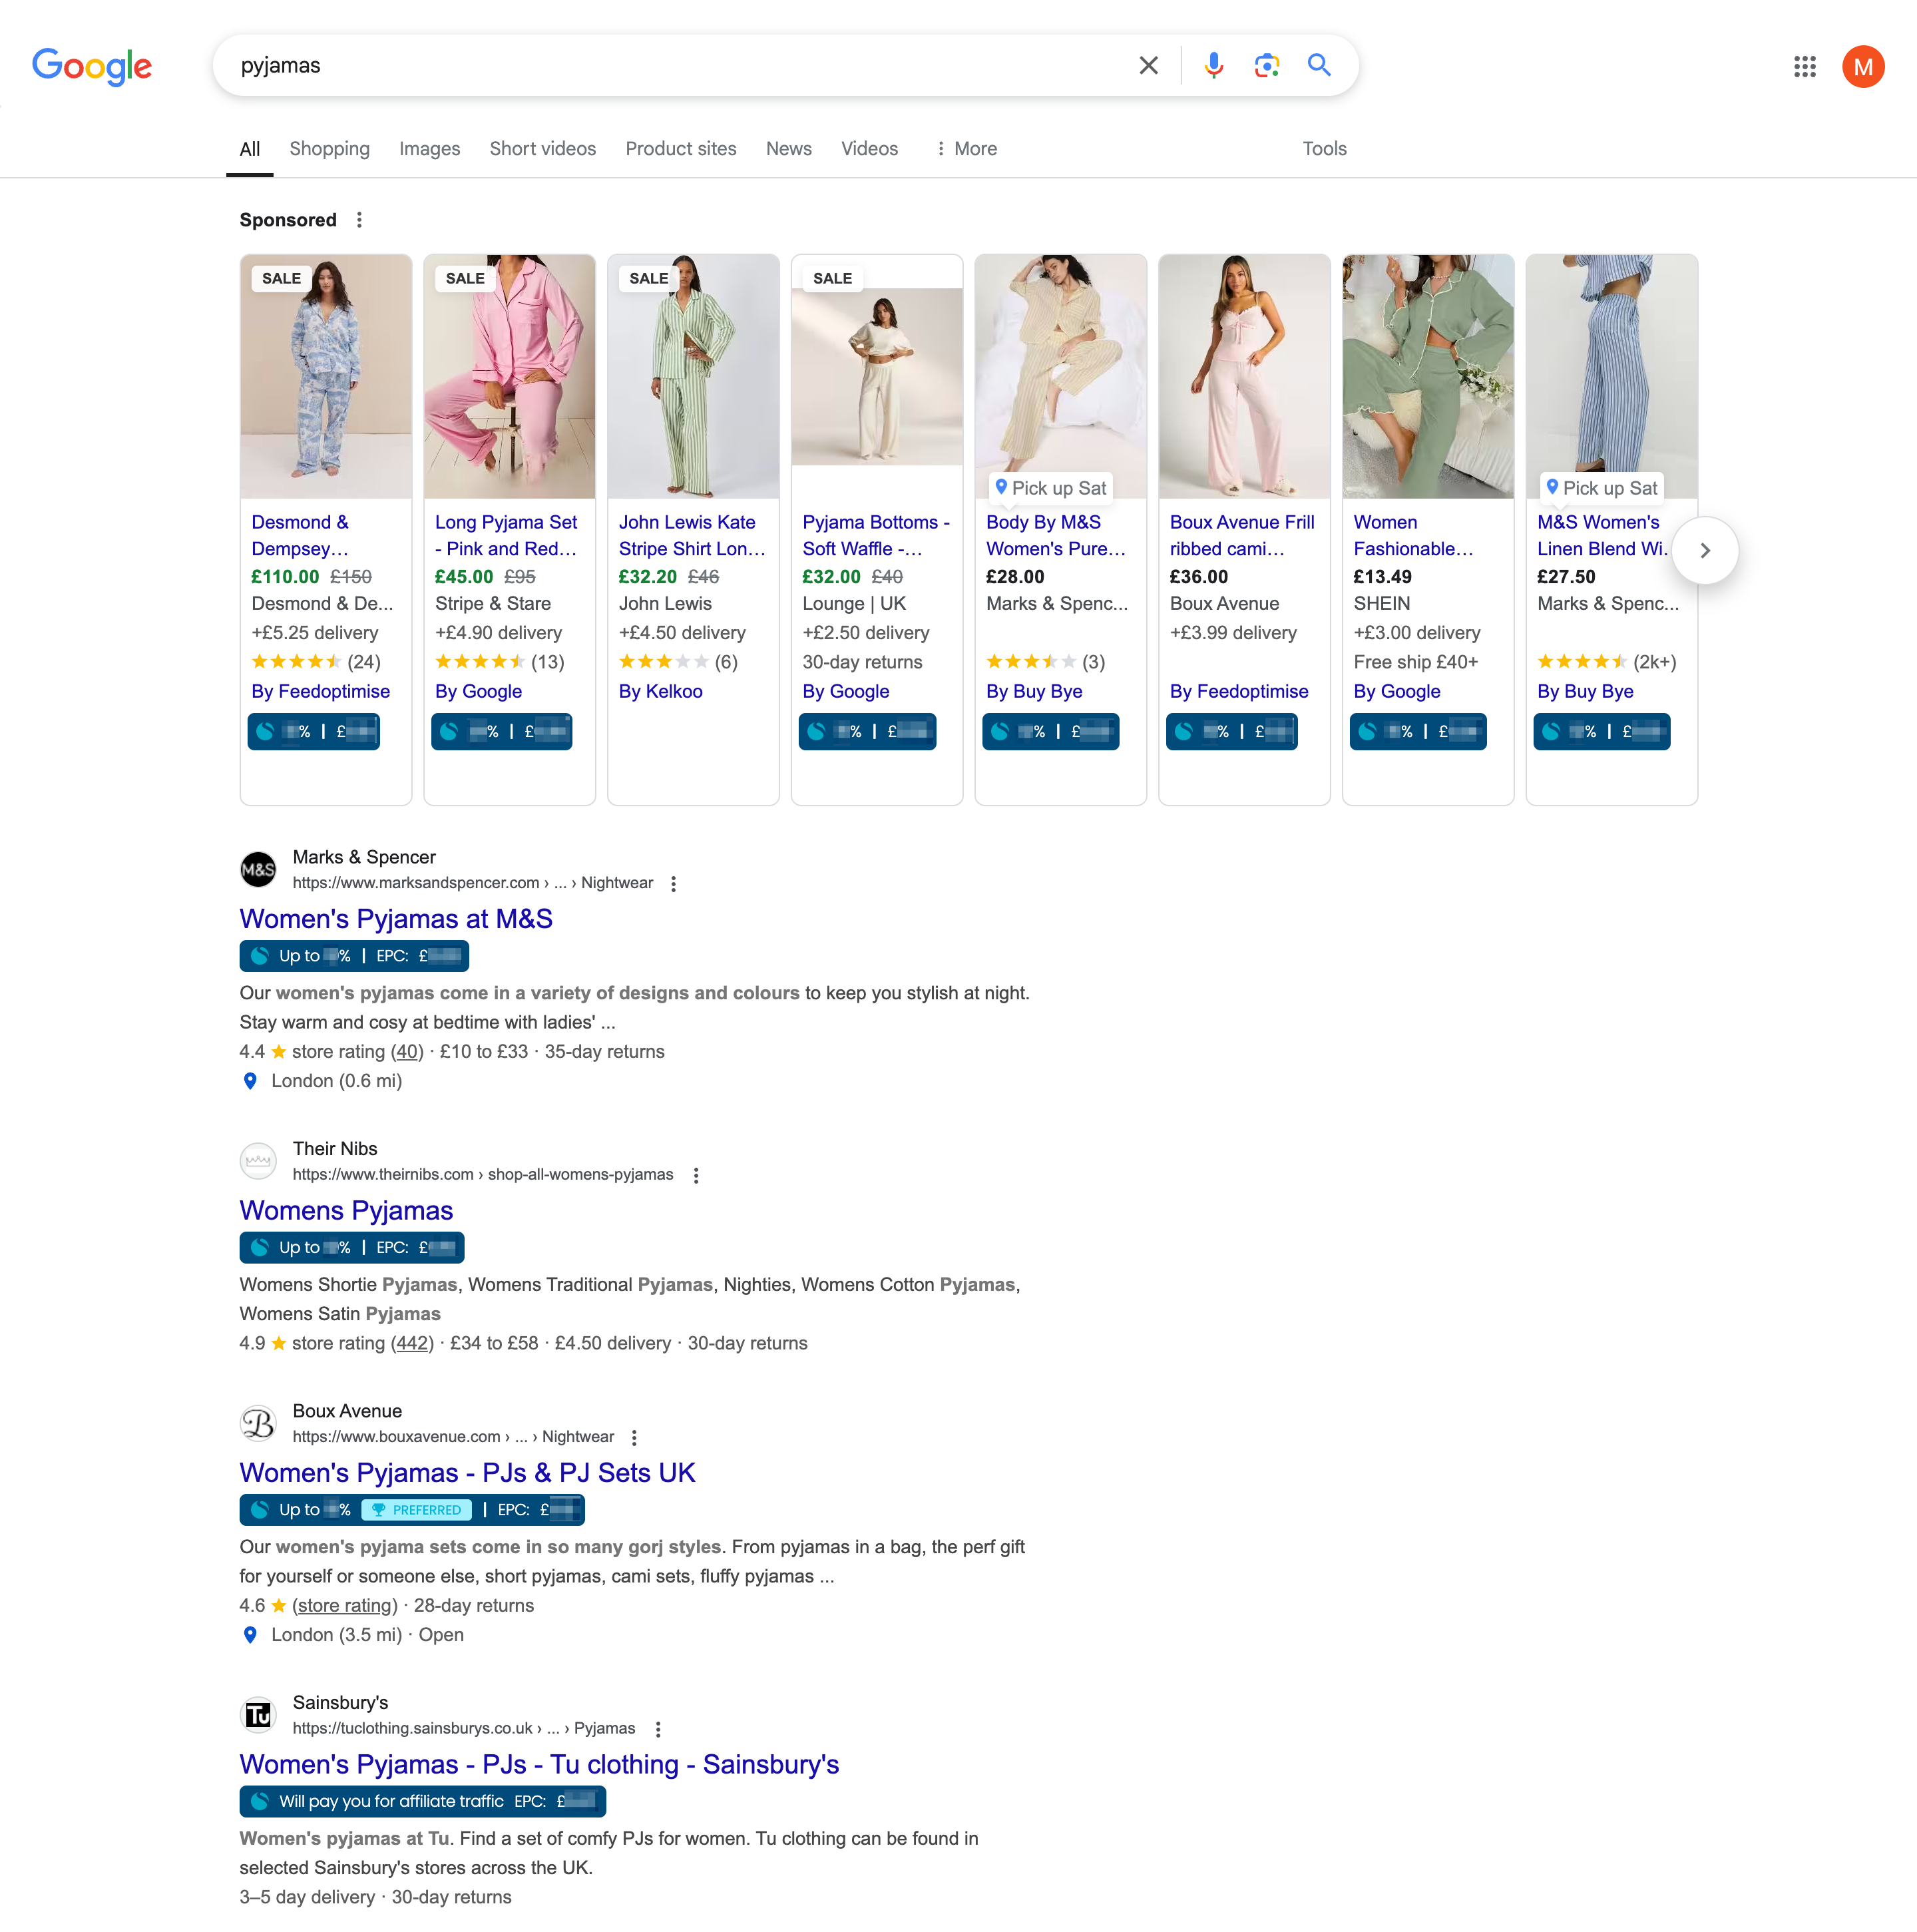Click the location pin beside London (0.6 mi)

click(250, 1081)
